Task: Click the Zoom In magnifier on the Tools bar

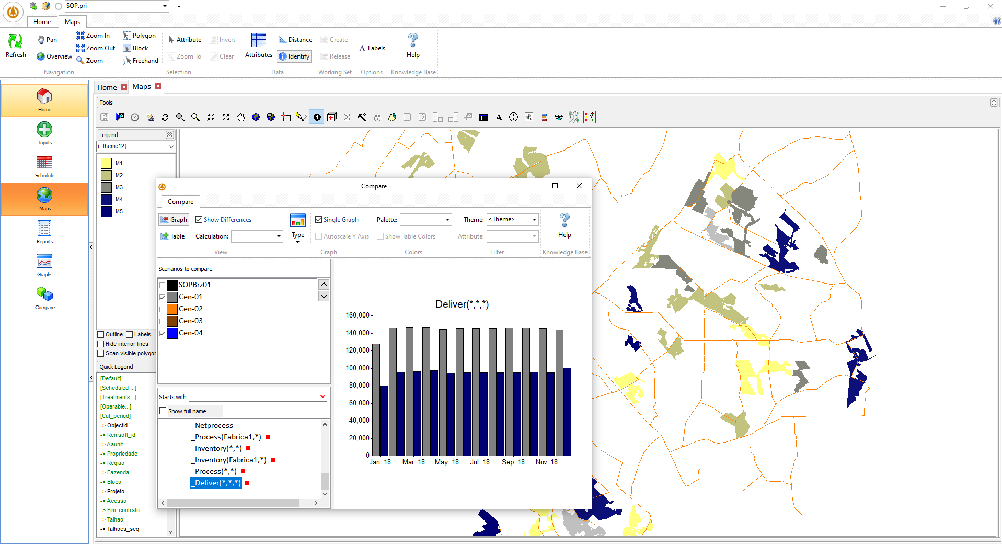Action: click(x=180, y=117)
